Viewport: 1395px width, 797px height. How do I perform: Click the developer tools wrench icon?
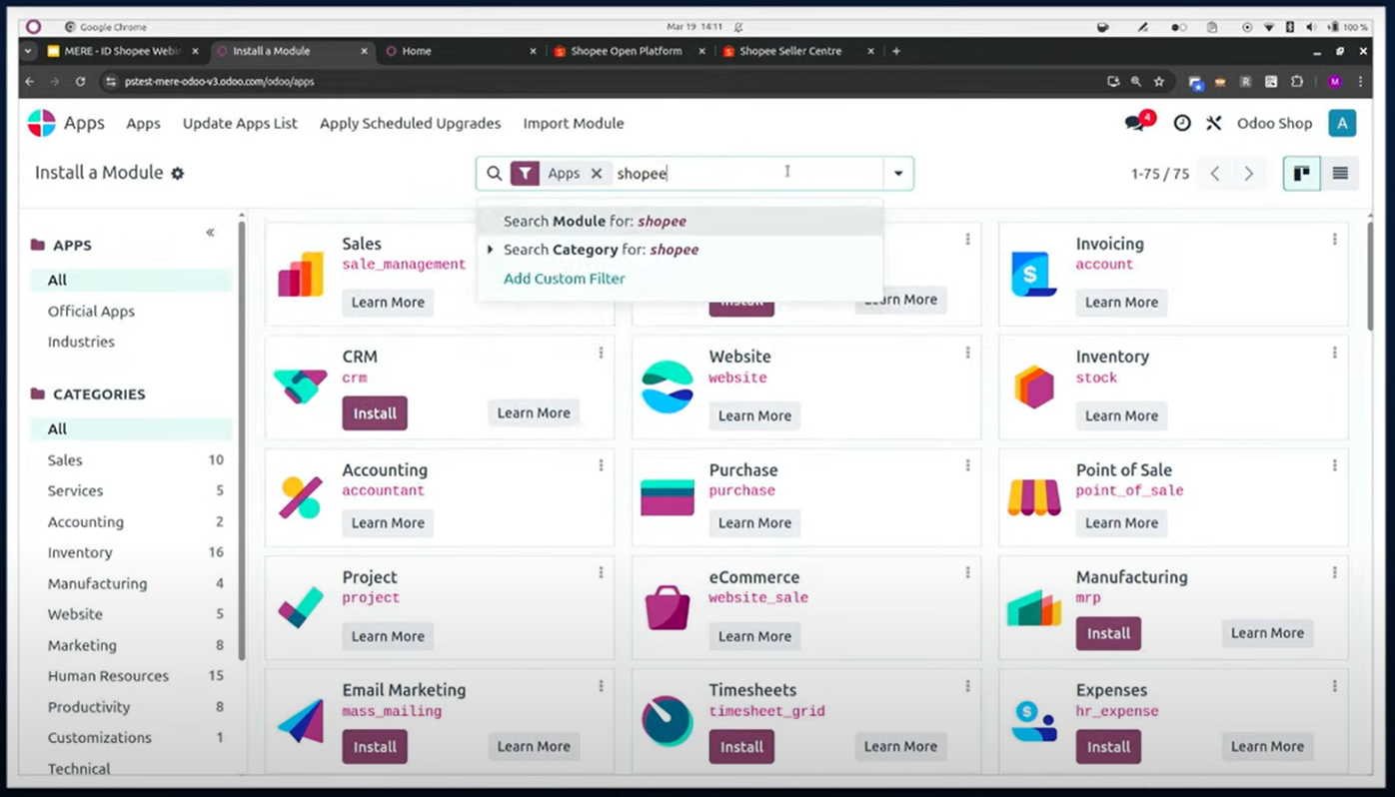1213,123
